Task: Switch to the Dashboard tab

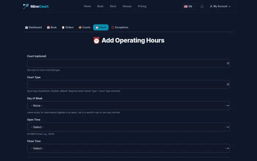Action: click(x=33, y=28)
